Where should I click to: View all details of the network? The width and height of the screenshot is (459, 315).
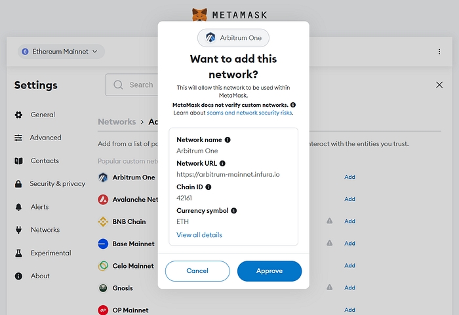(199, 234)
